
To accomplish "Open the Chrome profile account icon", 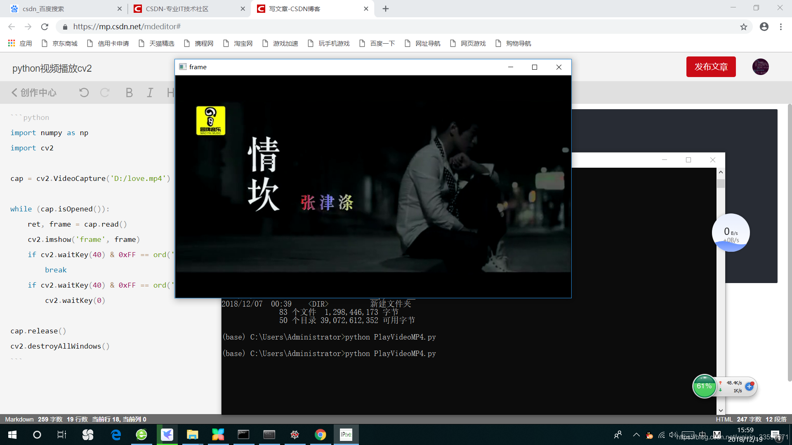I will (764, 27).
